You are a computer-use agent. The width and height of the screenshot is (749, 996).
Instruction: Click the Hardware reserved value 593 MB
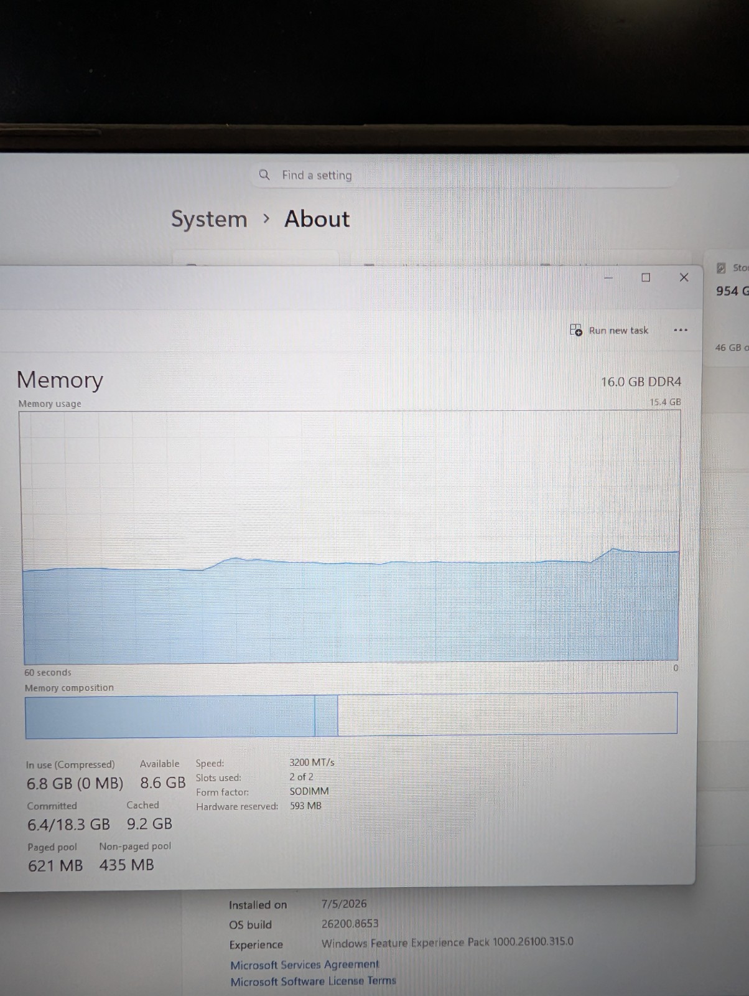[305, 806]
